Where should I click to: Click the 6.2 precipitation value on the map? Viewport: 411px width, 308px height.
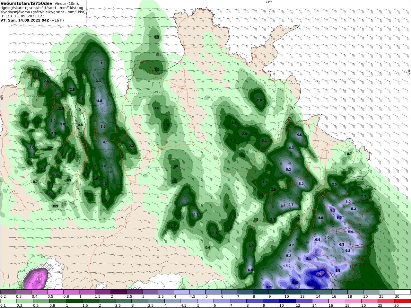(x=348, y=250)
